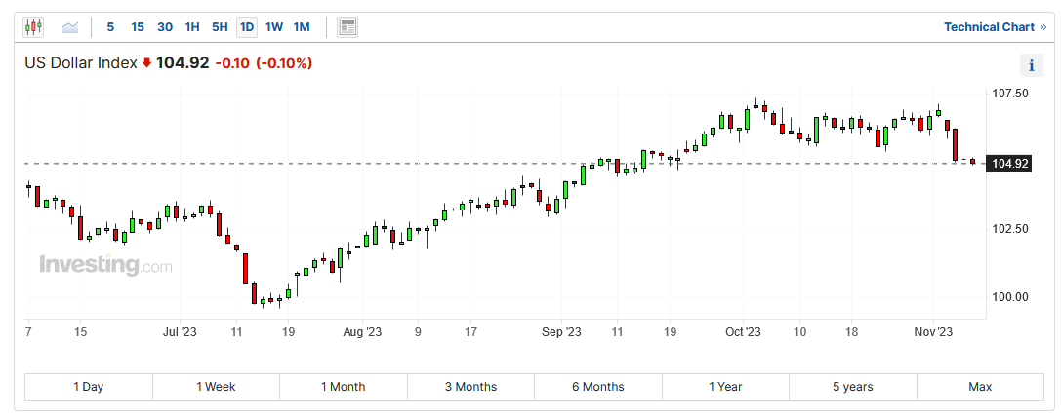Open the Technical Chart link
Screen dimensions: 1061x420
click(x=994, y=27)
